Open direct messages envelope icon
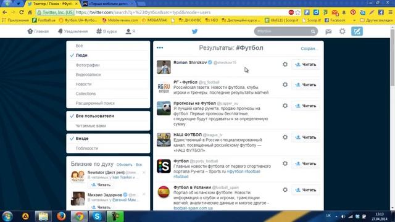Screen dimensions: 395x222 coord(328,31)
